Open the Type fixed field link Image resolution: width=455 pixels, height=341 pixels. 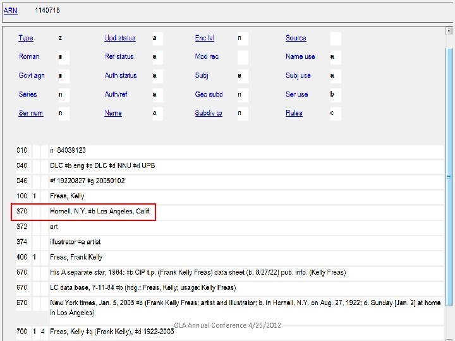(x=26, y=39)
